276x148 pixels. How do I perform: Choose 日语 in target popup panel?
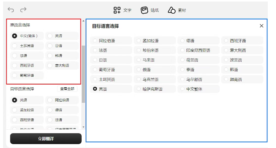coord(111,60)
